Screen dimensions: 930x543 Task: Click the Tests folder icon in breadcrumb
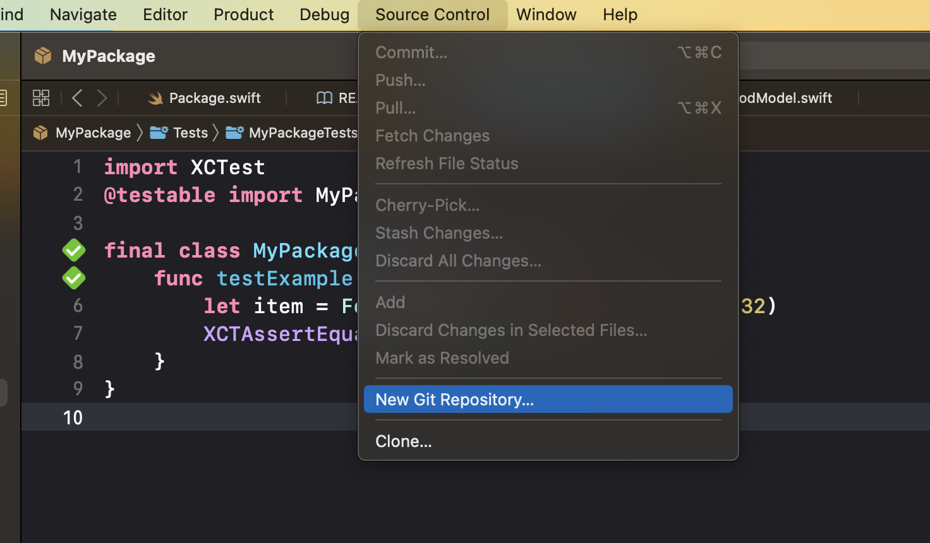[x=159, y=133]
